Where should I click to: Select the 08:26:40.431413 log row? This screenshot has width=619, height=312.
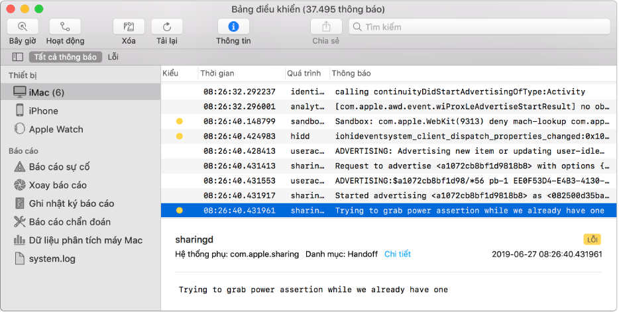[x=388, y=166]
